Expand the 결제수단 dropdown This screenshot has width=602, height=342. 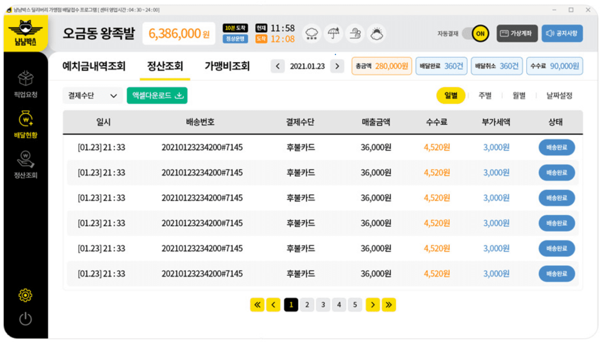(x=93, y=96)
